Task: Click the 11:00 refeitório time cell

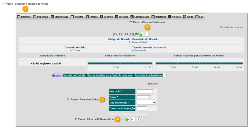Action: [136, 67]
